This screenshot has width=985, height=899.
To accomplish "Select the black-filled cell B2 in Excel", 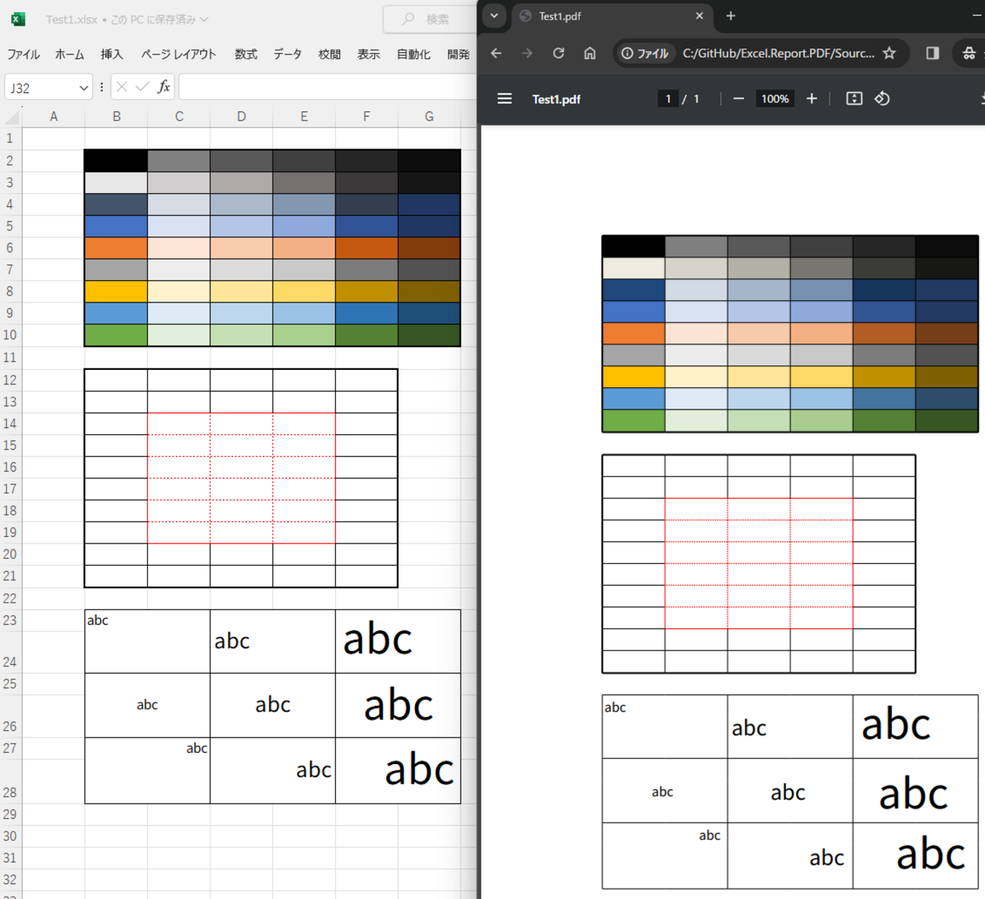I will click(x=116, y=161).
